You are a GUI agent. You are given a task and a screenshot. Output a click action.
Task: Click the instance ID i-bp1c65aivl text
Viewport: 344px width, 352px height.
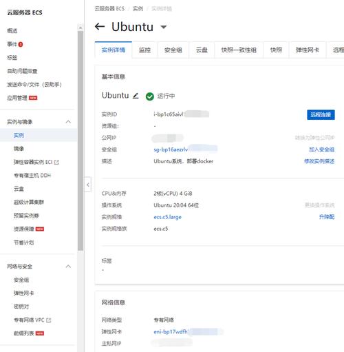(169, 114)
